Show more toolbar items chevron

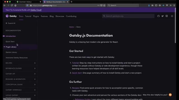(x=171, y=5)
